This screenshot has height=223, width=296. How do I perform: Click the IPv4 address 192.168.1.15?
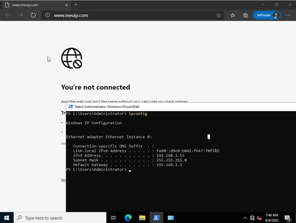pos(170,155)
